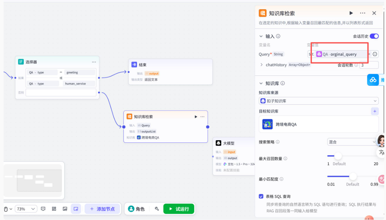
Task: Click the input tag in 大模型 node
Action: (230, 152)
